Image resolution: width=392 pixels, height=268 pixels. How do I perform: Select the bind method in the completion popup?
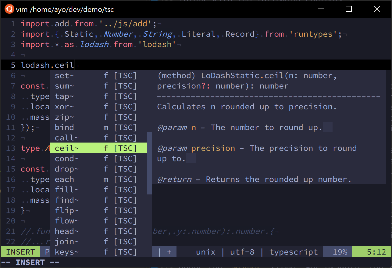(x=64, y=127)
